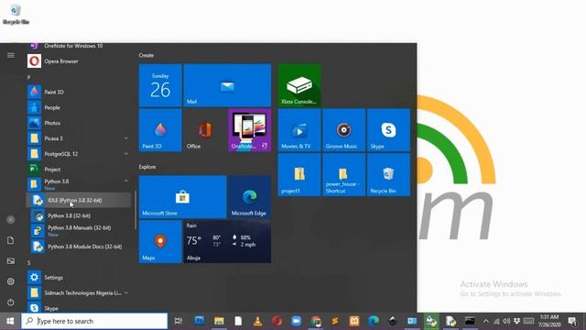Open the Maps tile
This screenshot has width=586, height=330.
click(160, 242)
